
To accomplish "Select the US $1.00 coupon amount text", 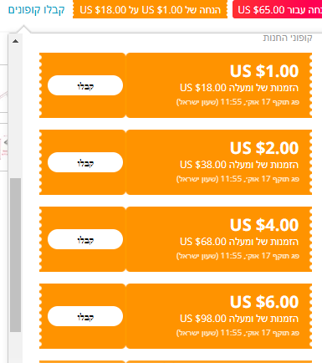I will pos(264,71).
